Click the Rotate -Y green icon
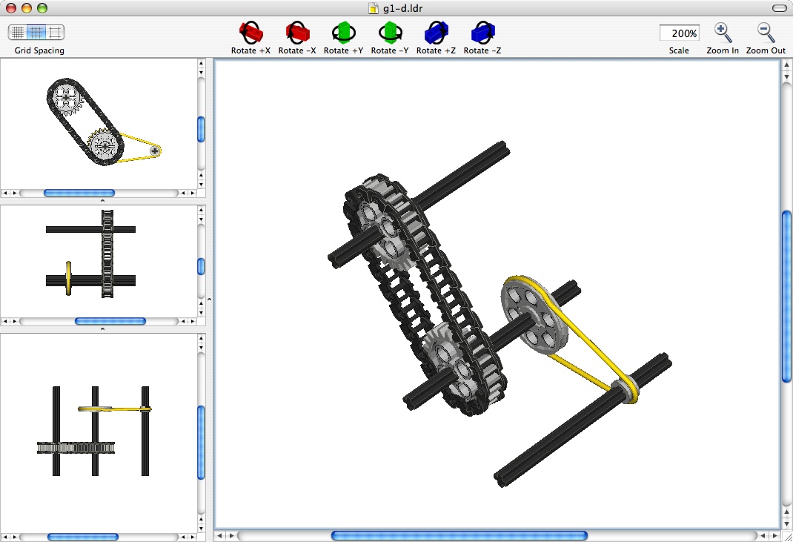This screenshot has height=542, width=793. click(390, 33)
